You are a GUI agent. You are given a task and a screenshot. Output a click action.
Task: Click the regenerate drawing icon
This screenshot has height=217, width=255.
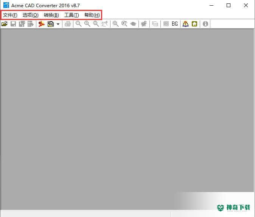144,24
